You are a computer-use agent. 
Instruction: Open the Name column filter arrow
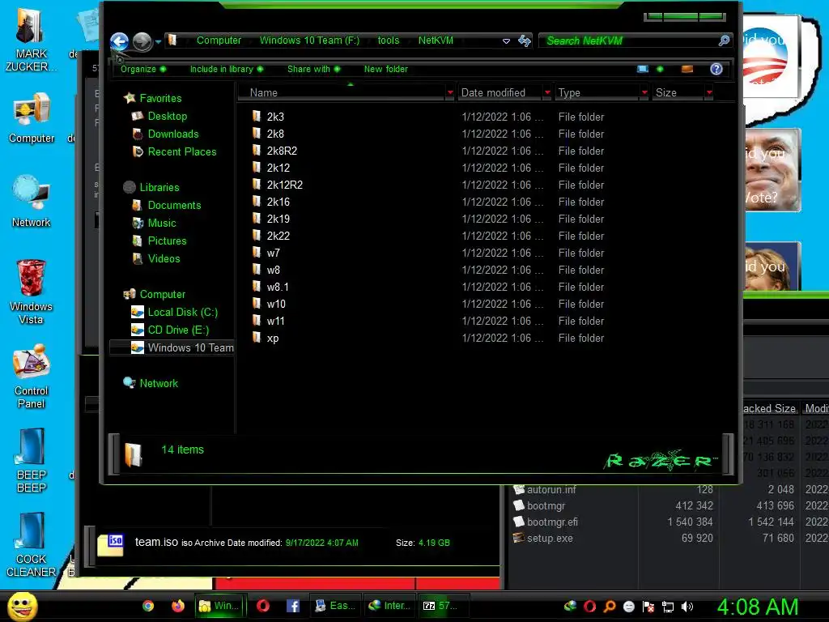pos(450,93)
